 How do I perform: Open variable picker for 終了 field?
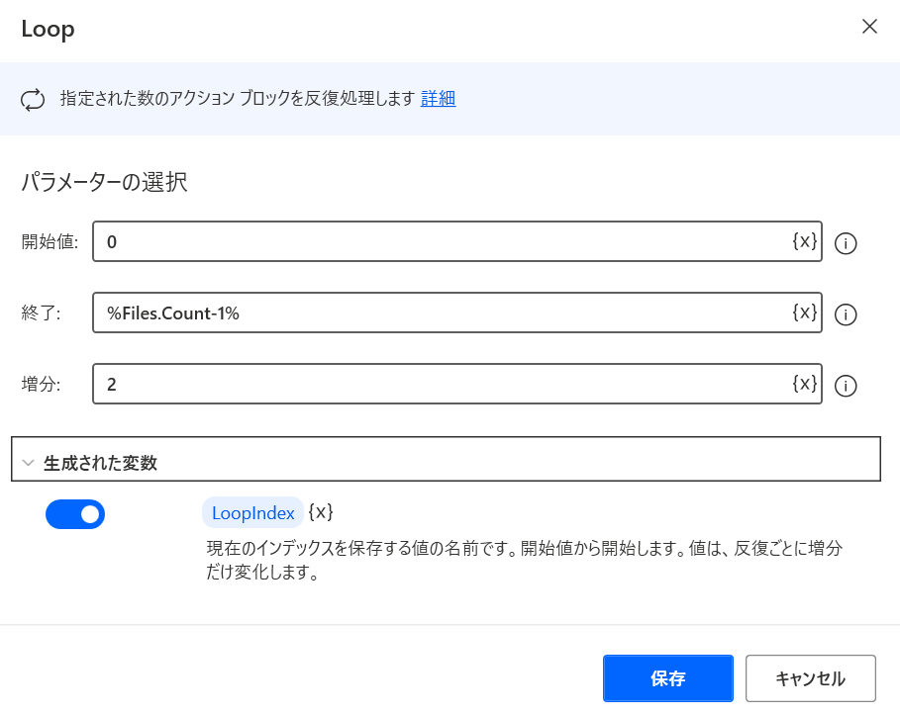point(805,313)
